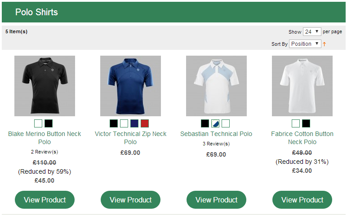This screenshot has width=347, height=215.
Task: Open the Sebastian Technical Polo title link
Action: click(x=216, y=134)
